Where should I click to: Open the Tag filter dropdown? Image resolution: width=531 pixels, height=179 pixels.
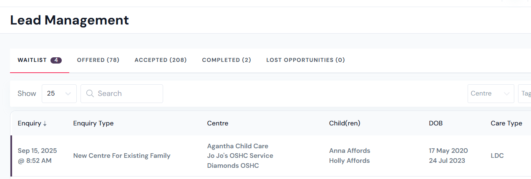pos(524,93)
